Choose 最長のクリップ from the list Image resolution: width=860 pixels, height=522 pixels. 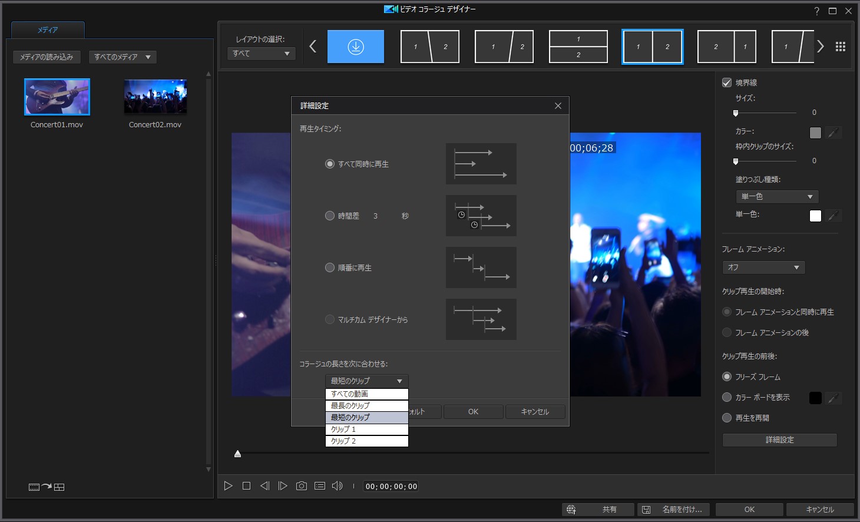[366, 405]
